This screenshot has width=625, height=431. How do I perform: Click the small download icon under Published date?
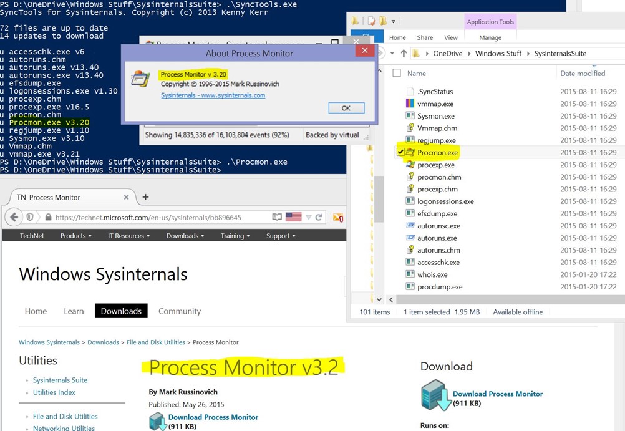157,422
